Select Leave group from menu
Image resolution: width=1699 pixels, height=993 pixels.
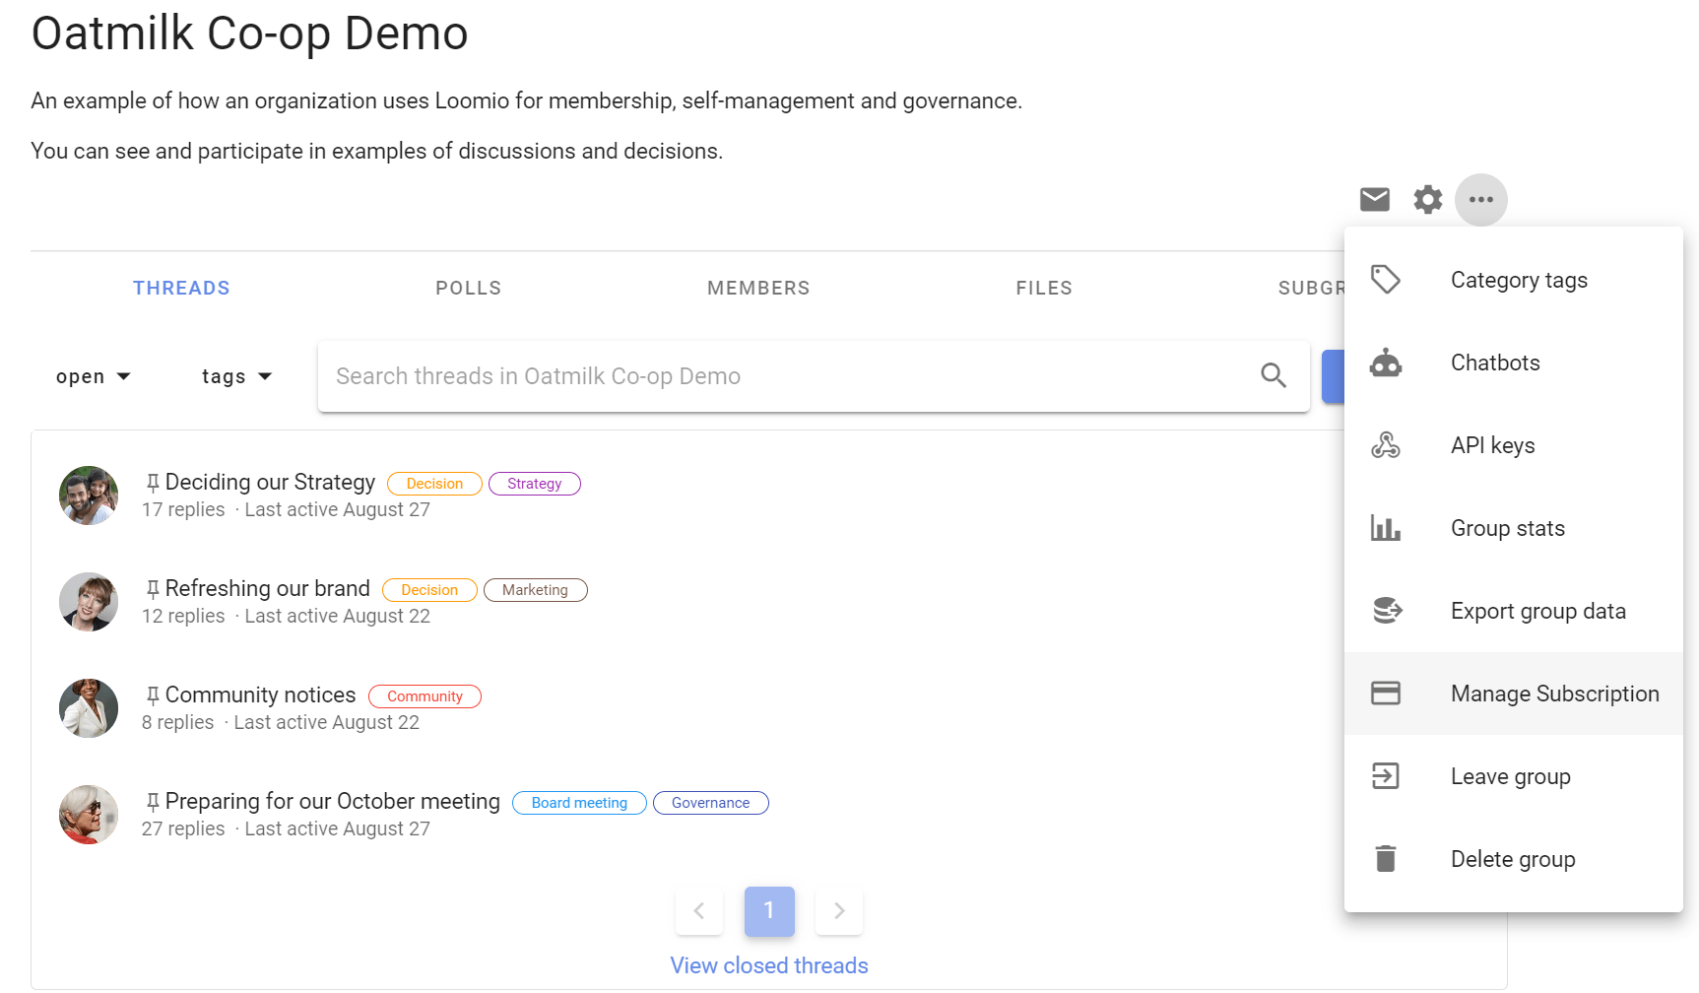coord(1514,776)
